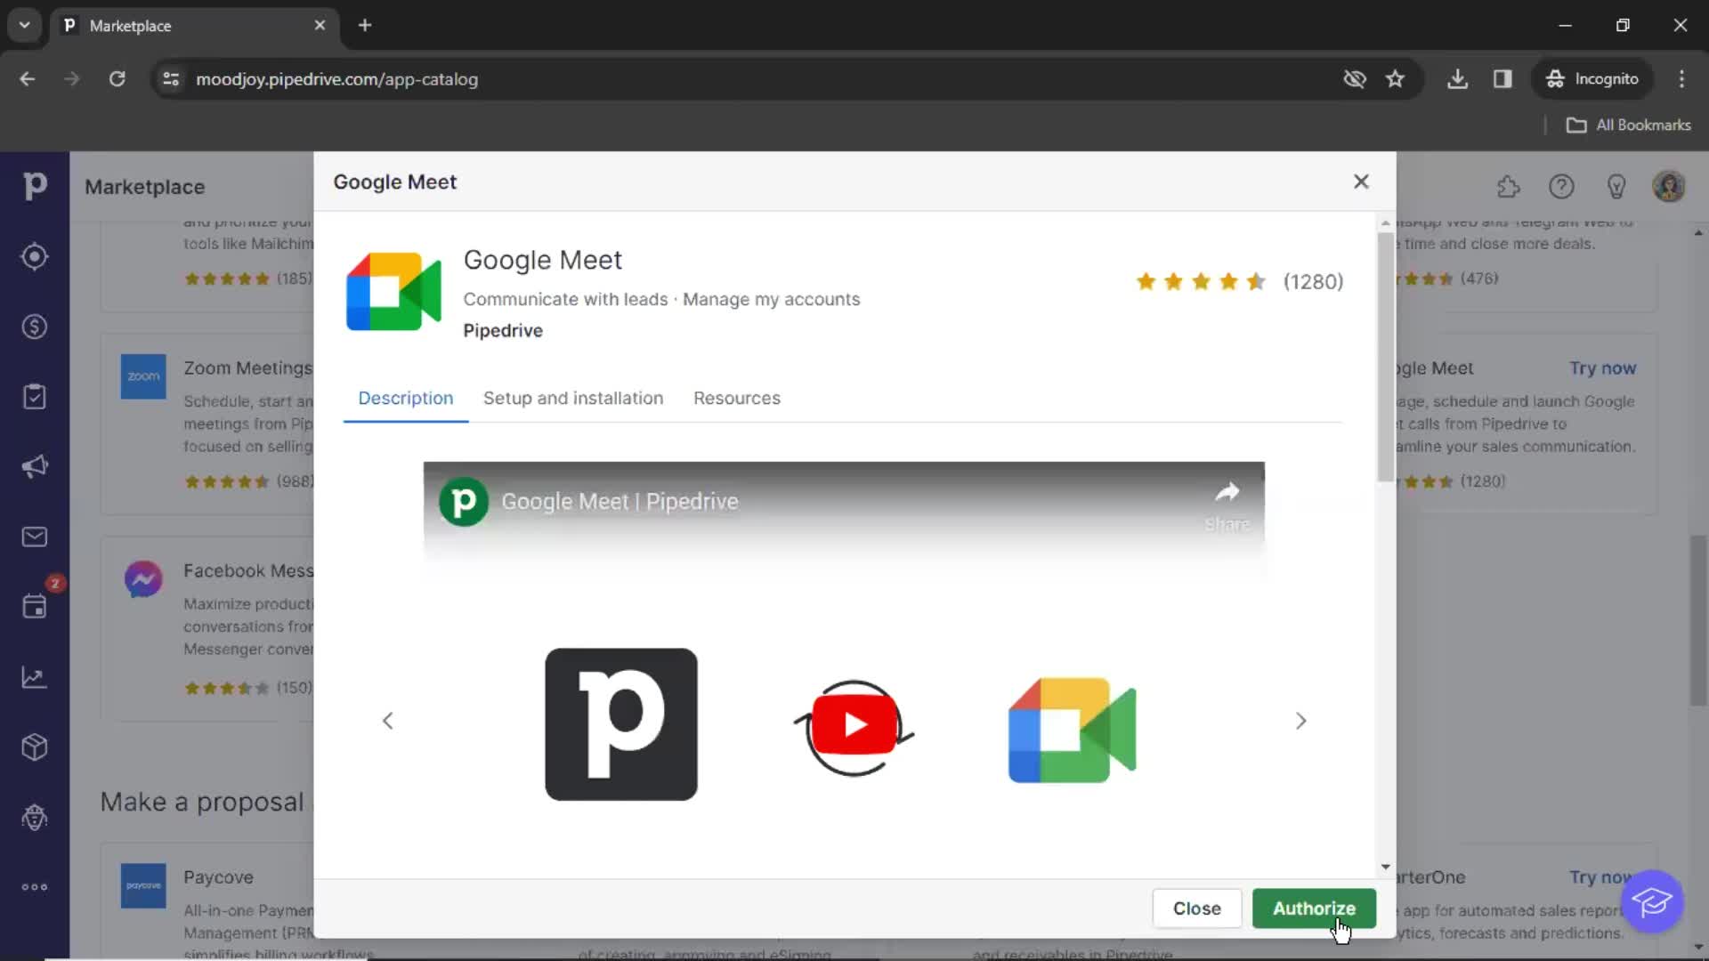Bookmark this page with the star icon
Image resolution: width=1709 pixels, height=961 pixels.
click(1395, 79)
